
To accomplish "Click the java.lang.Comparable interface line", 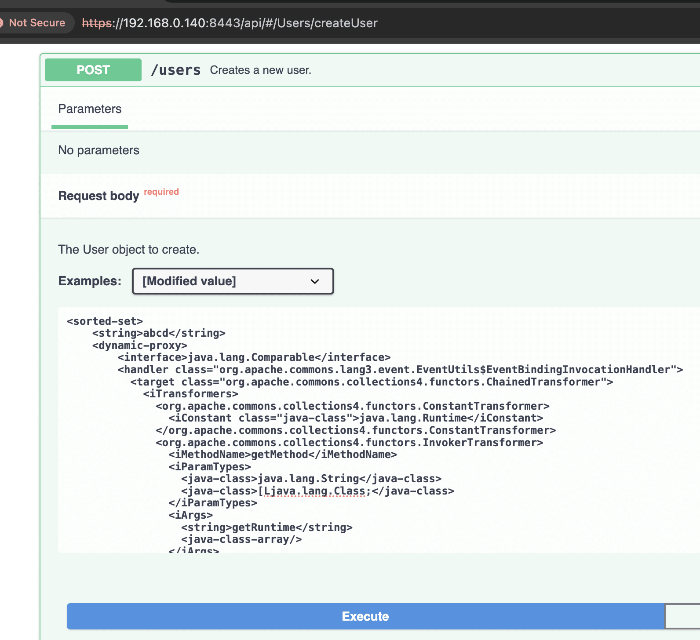I will point(254,357).
